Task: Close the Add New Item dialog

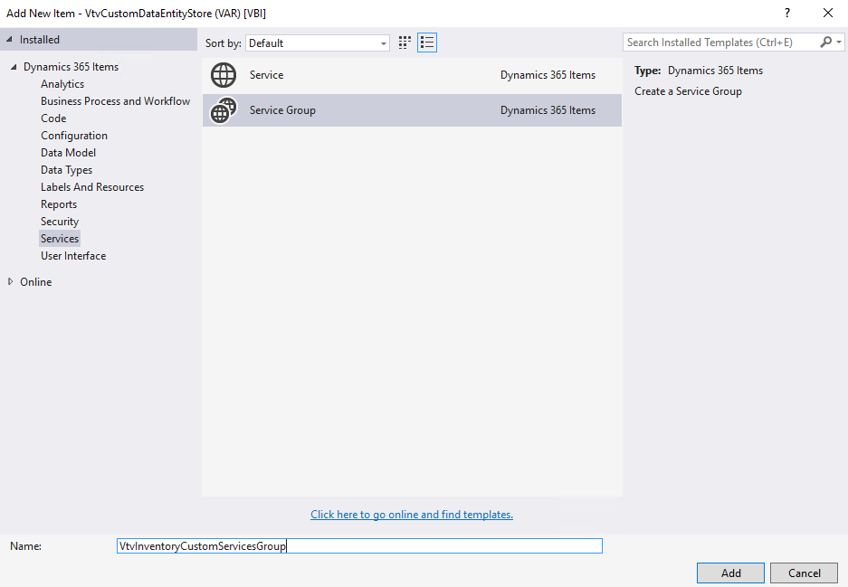Action: coord(828,13)
